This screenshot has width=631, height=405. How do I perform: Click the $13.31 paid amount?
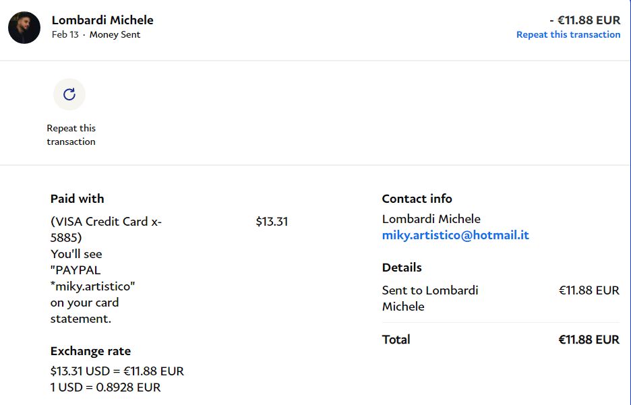(272, 222)
